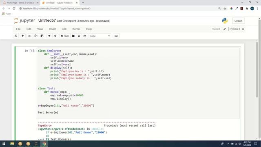
Task: Open the Windows Start menu
Action: click(4, 144)
